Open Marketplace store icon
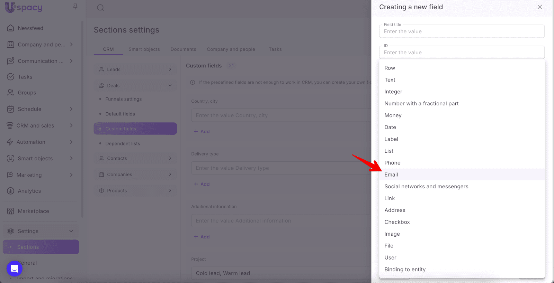This screenshot has height=283, width=554. (x=11, y=211)
